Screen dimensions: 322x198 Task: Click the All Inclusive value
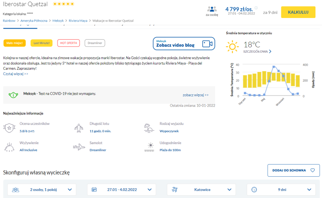(29, 150)
